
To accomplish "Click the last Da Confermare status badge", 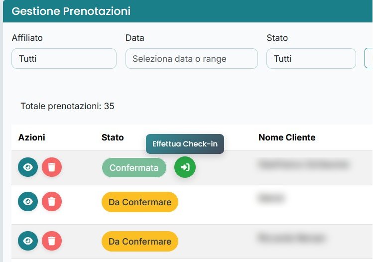I will pyautogui.click(x=140, y=242).
